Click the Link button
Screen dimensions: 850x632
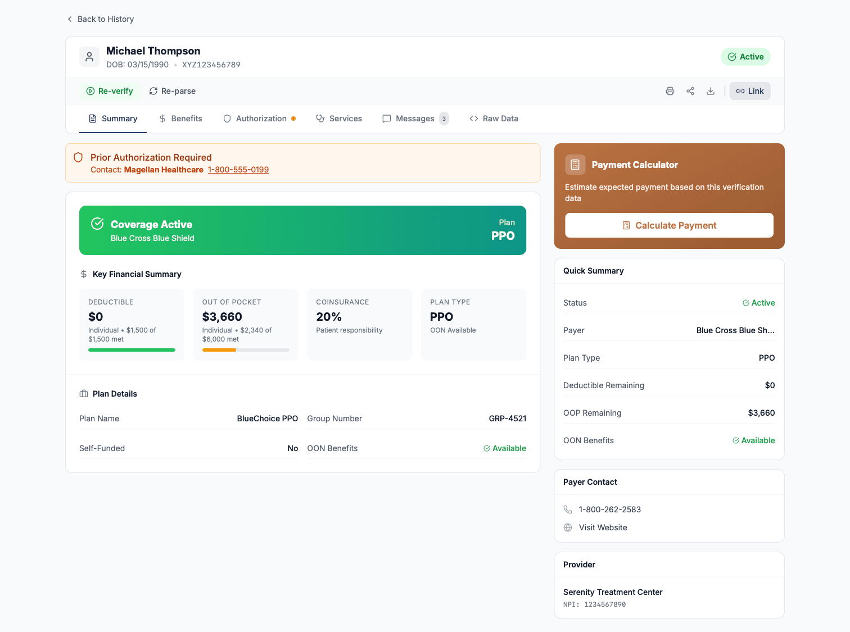coord(750,91)
